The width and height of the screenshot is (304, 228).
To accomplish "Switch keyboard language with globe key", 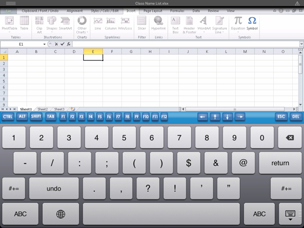I will click(x=61, y=214).
